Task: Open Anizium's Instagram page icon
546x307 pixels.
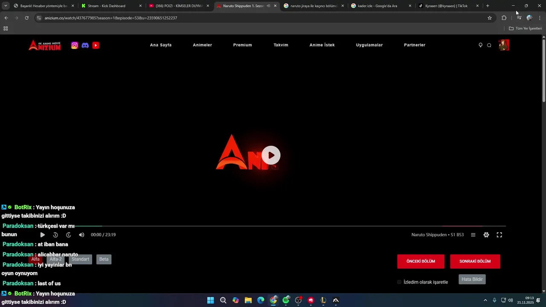Action: (75, 45)
